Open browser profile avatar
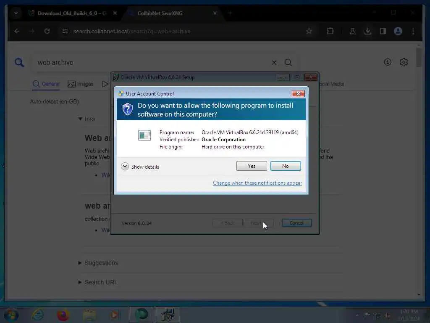The height and width of the screenshot is (323, 430). pyautogui.click(x=398, y=31)
